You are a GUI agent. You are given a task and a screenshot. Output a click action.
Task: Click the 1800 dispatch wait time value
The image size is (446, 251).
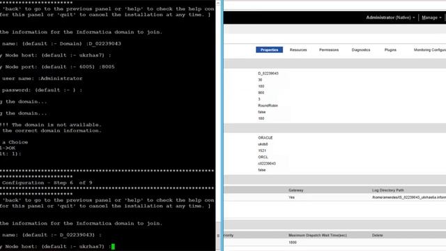293,243
